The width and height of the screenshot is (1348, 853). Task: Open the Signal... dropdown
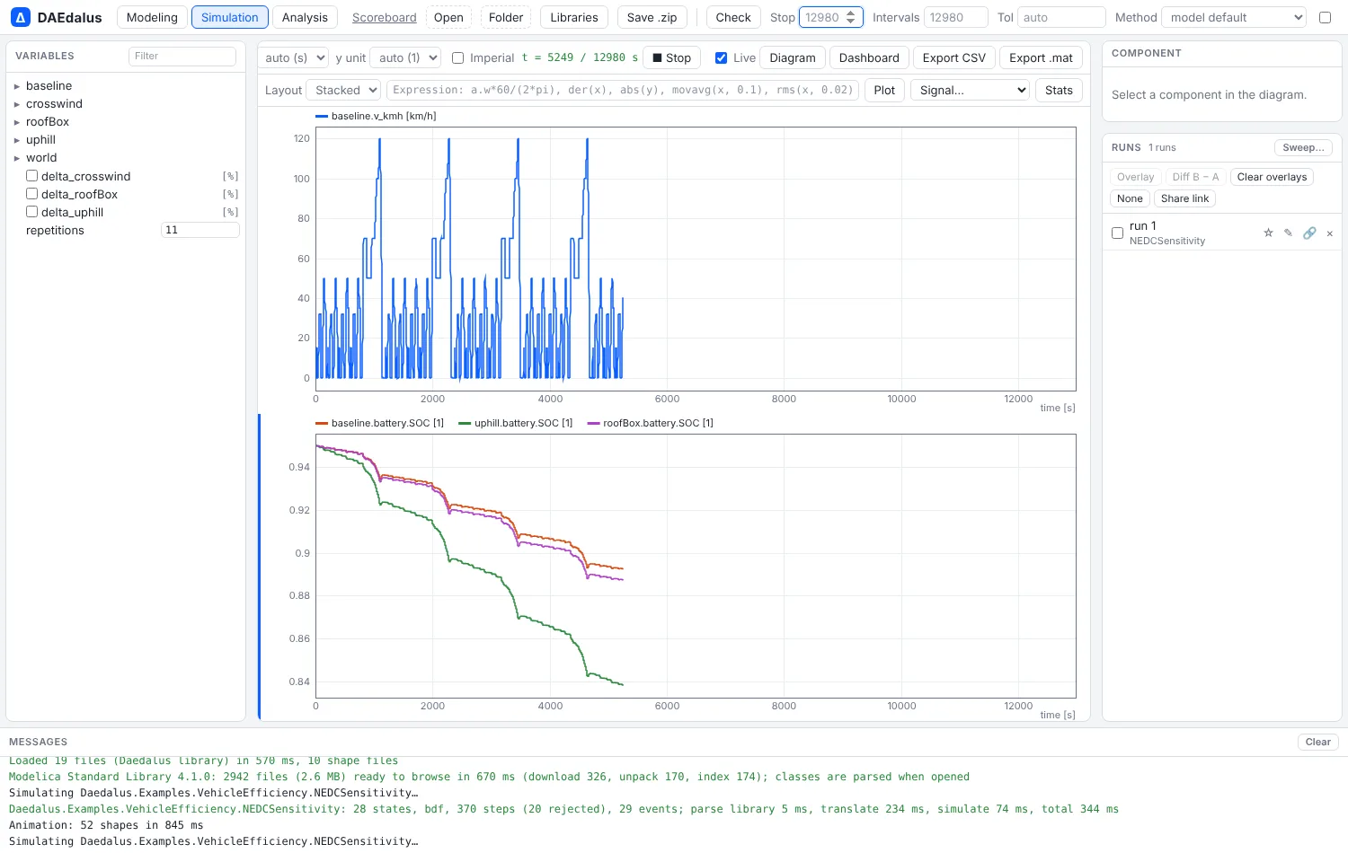coord(970,90)
